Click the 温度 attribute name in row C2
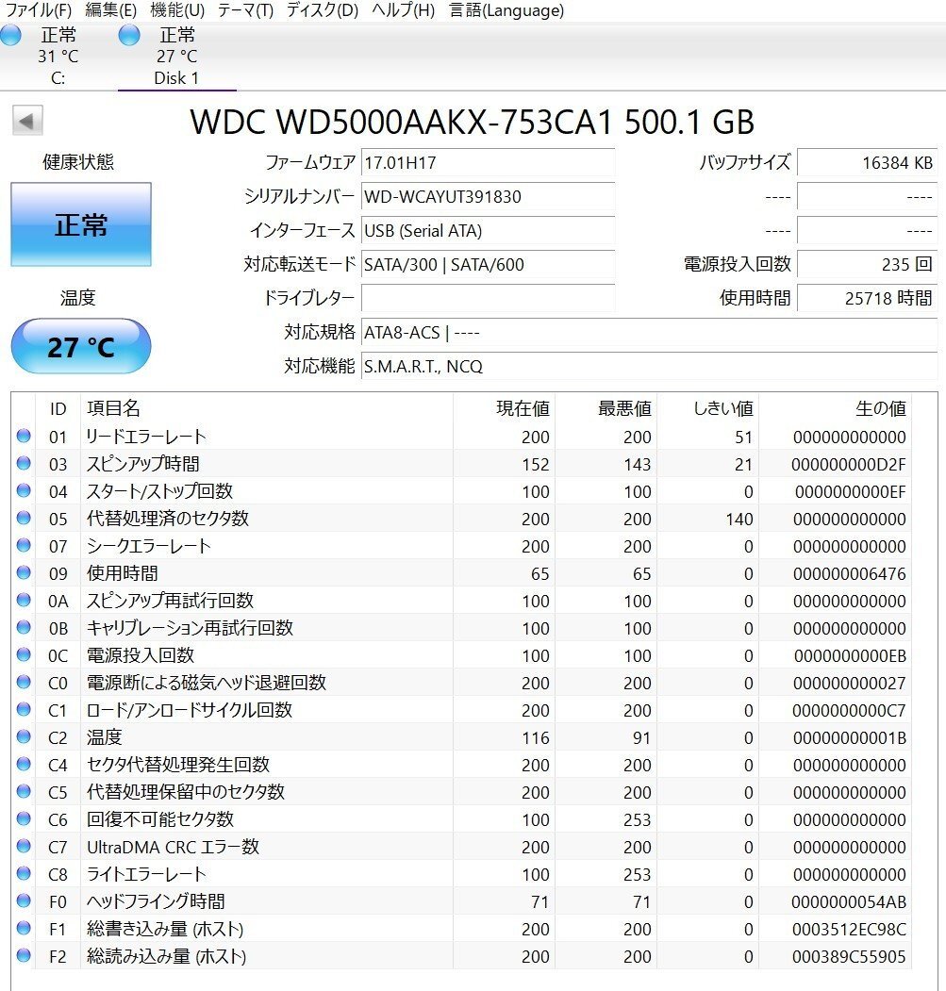The image size is (946, 991). pos(105,737)
